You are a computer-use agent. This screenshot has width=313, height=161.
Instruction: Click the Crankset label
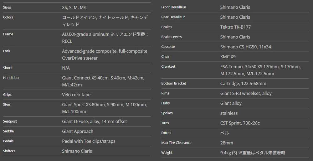168,66
